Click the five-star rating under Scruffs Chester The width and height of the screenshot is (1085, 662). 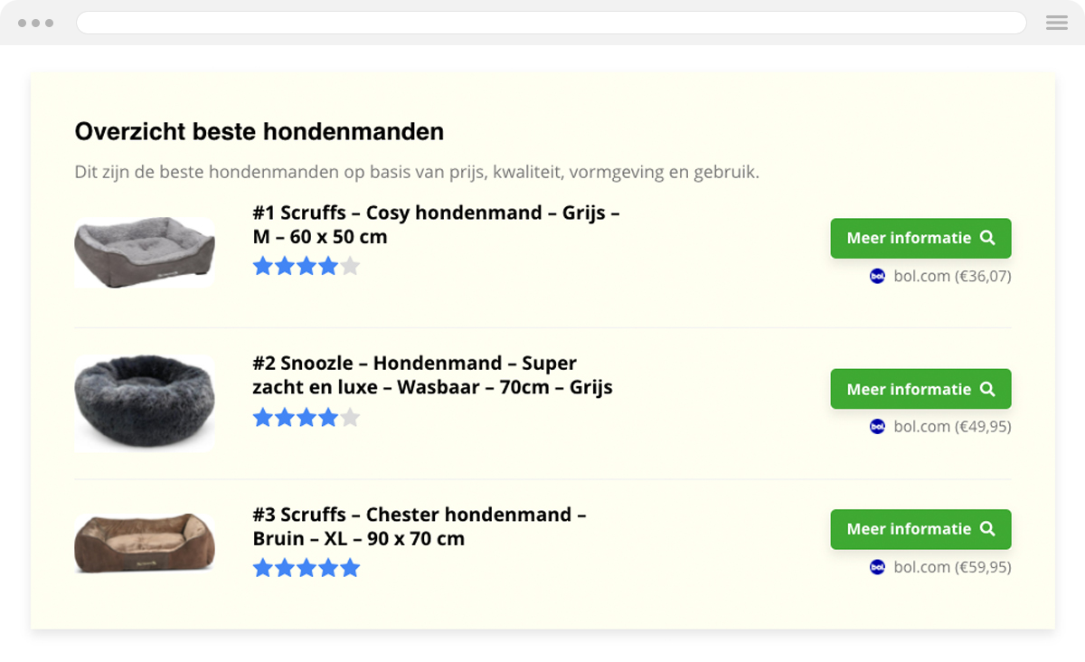306,568
